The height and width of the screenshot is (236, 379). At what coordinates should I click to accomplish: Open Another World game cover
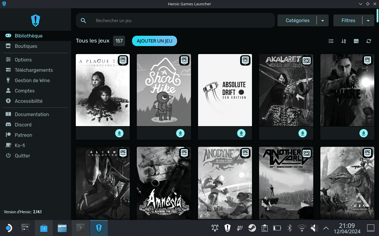pos(286,183)
